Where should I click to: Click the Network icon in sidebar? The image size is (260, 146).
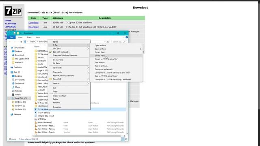point(12,114)
